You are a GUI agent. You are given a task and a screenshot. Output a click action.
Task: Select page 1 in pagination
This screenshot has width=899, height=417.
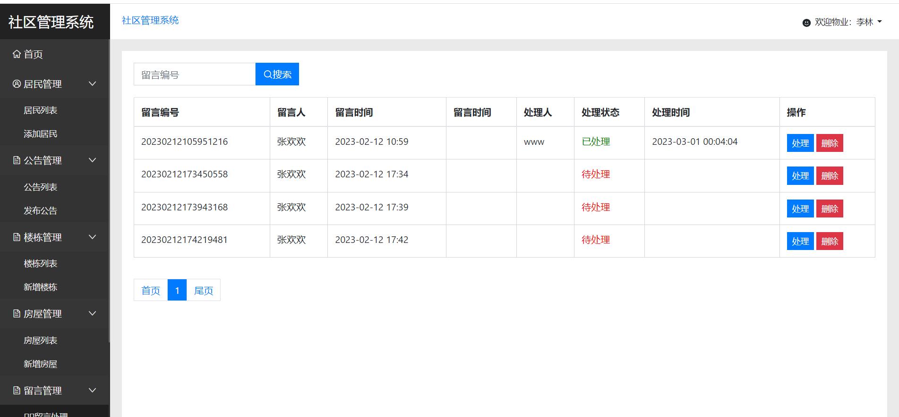coord(177,290)
